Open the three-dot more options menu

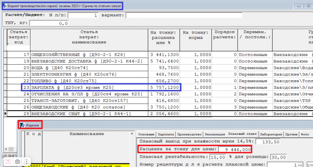[x=27, y=161]
